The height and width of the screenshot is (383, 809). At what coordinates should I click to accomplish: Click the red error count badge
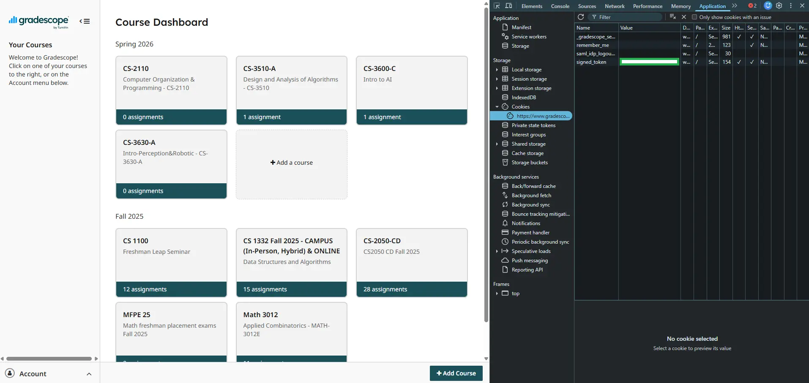pos(752,6)
